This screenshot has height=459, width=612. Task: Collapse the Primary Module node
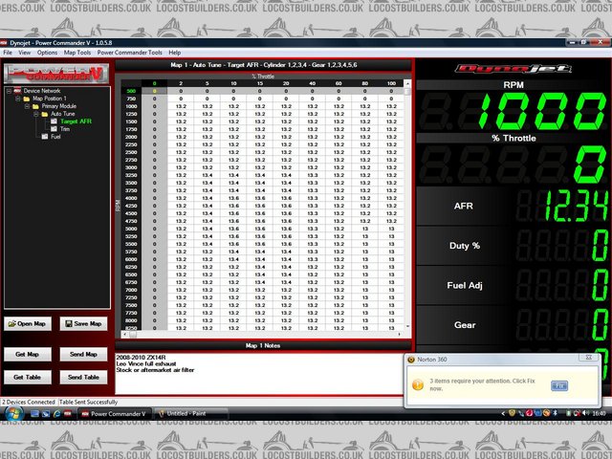[x=27, y=106]
